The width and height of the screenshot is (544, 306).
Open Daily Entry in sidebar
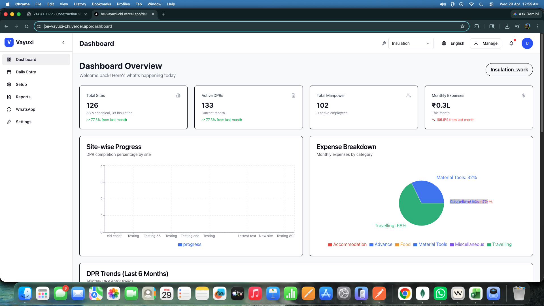pyautogui.click(x=36, y=72)
